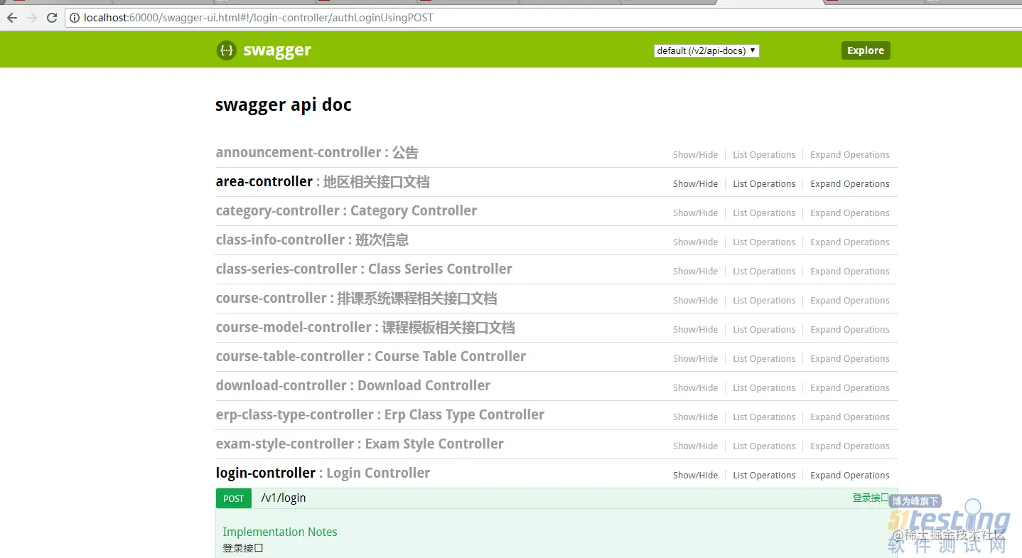Click Expand Operations for download-controller
The height and width of the screenshot is (558, 1022).
[x=850, y=388]
